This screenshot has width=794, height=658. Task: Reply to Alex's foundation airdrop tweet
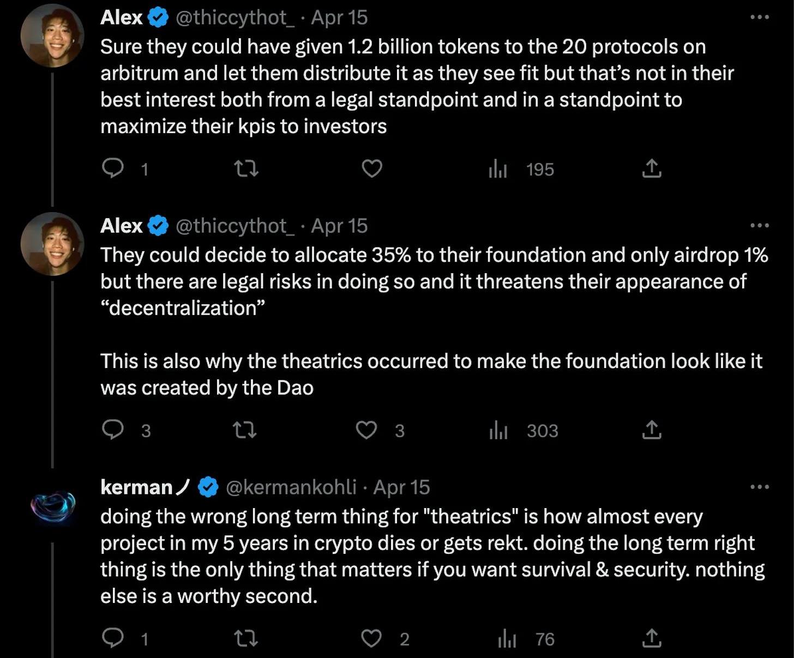coord(113,430)
